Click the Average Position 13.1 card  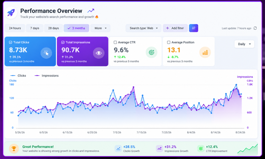[189, 51]
